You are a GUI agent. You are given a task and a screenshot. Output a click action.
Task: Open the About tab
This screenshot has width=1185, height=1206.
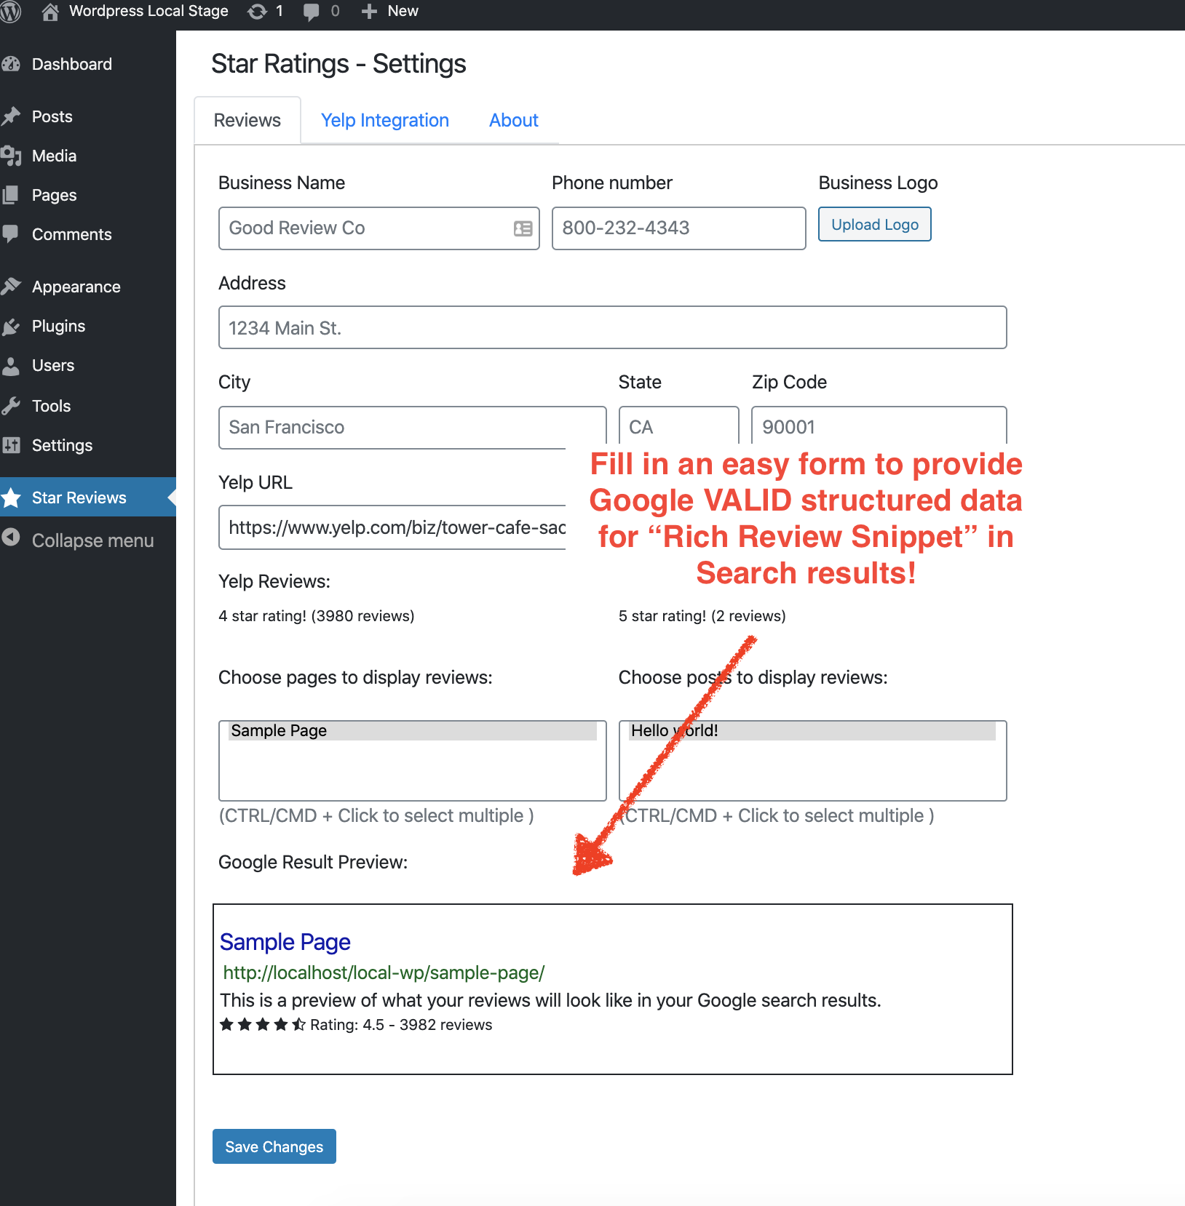coord(514,121)
